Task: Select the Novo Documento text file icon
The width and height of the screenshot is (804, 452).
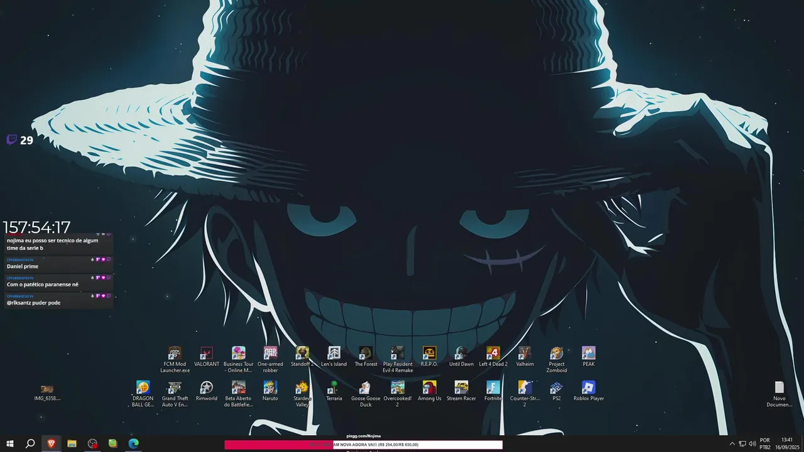Action: (x=780, y=394)
